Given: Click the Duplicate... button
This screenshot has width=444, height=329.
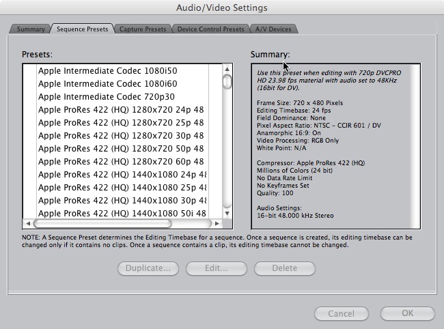Looking at the screenshot, I should pyautogui.click(x=148, y=268).
